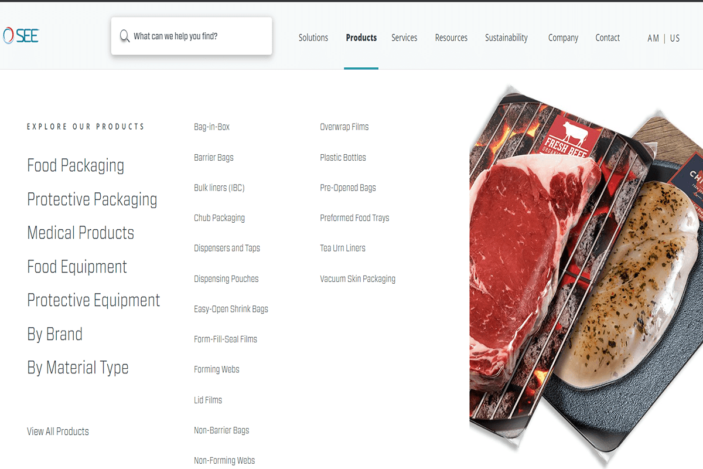703x469 pixels.
Task: Open the Solutions menu
Action: click(x=313, y=38)
